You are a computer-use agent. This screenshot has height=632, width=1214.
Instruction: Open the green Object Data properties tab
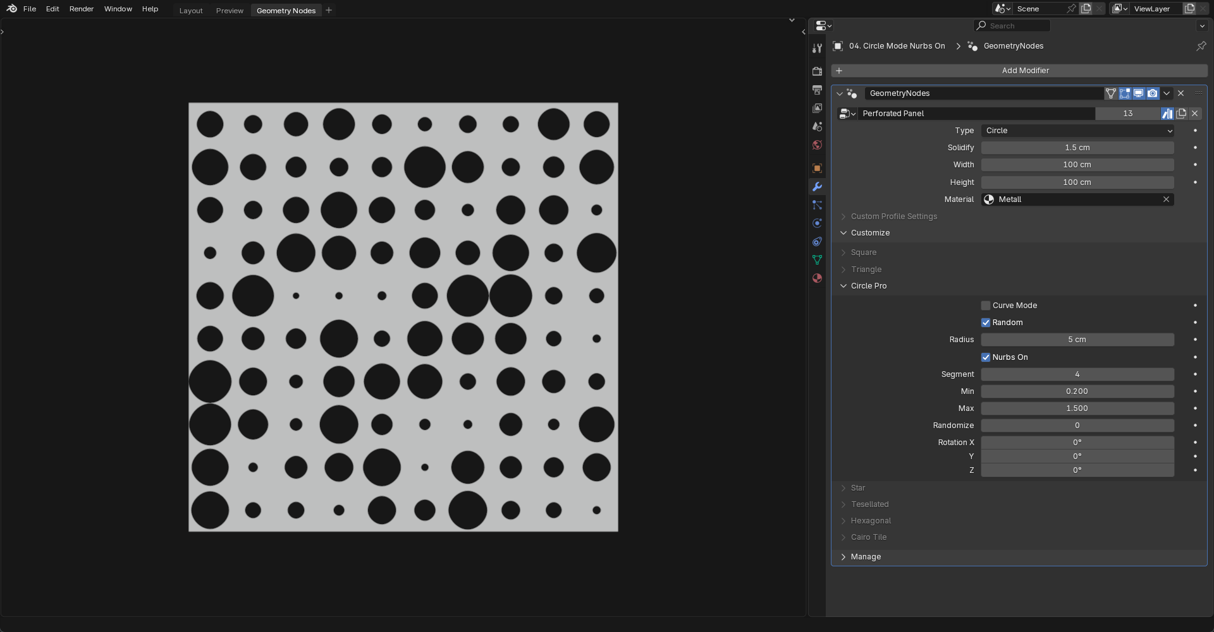tap(817, 259)
